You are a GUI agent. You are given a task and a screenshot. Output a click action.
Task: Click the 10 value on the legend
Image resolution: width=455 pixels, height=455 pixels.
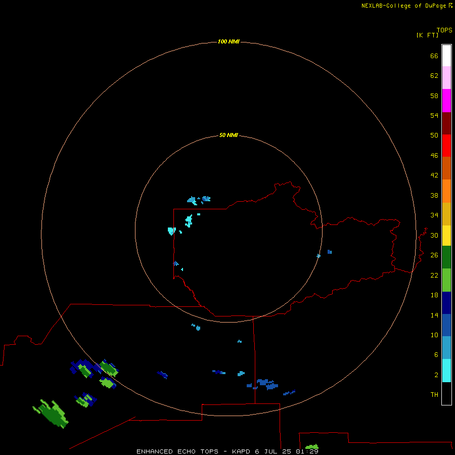pos(434,335)
